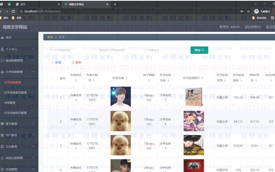
Task: Collapse the 文学信息管理 menu chevron
Action: [33, 72]
